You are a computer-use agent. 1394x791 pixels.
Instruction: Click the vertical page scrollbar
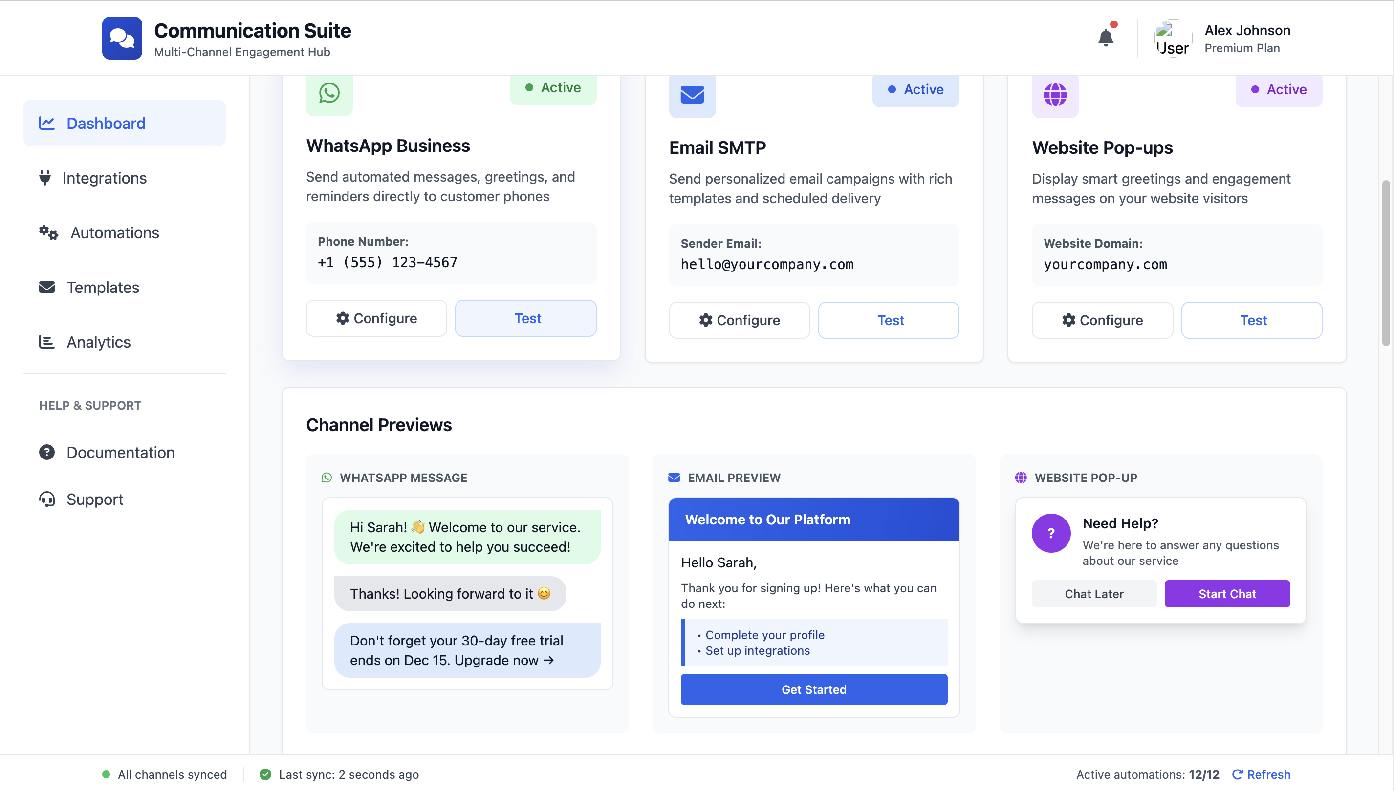coord(1385,263)
